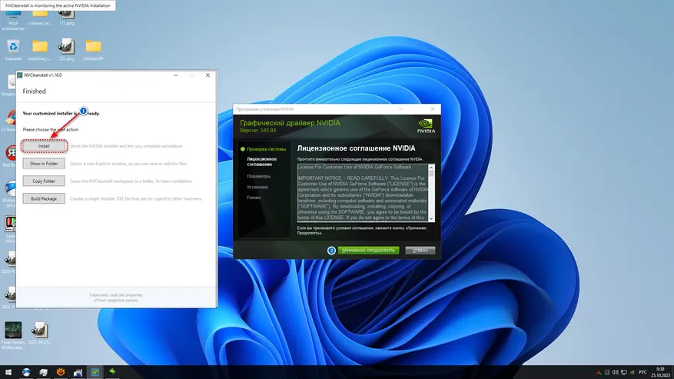The width and height of the screenshot is (674, 379).
Task: Click the license scrollbar up arrow
Action: [x=432, y=167]
